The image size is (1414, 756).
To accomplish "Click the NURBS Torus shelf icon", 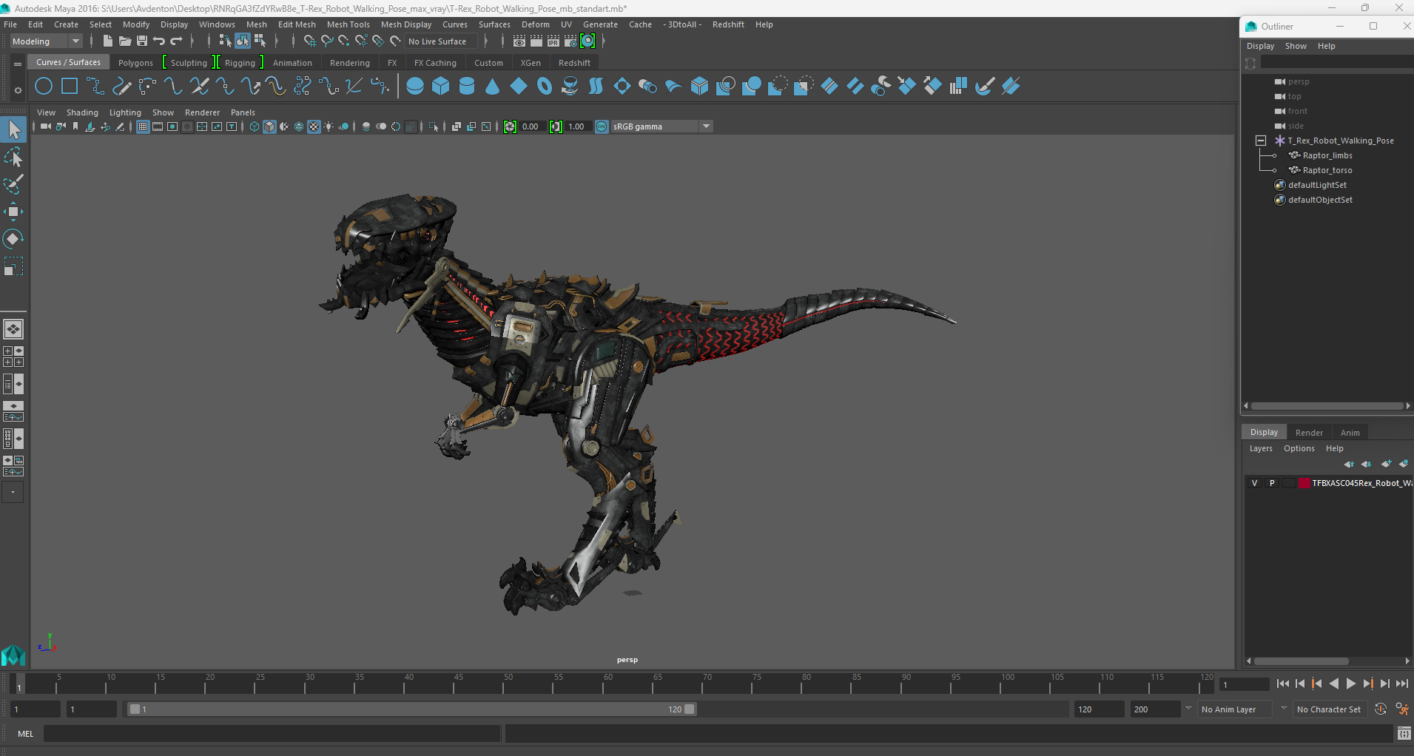I will 545,87.
